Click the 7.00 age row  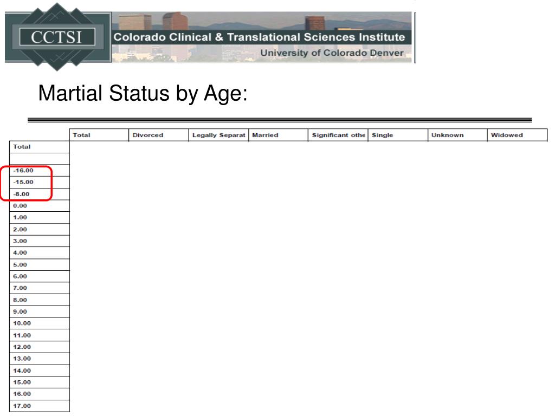tap(39, 288)
